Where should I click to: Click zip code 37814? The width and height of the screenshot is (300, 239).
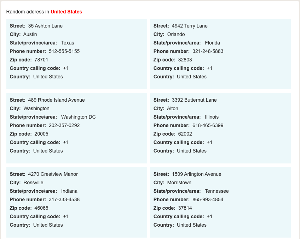pyautogui.click(x=185, y=208)
